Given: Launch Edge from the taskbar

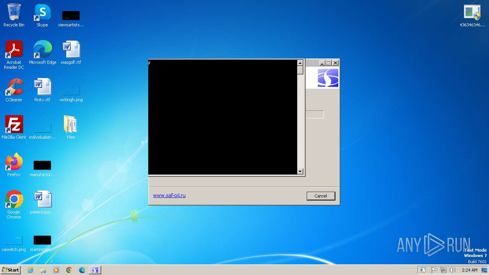Looking at the screenshot, I should [82, 270].
